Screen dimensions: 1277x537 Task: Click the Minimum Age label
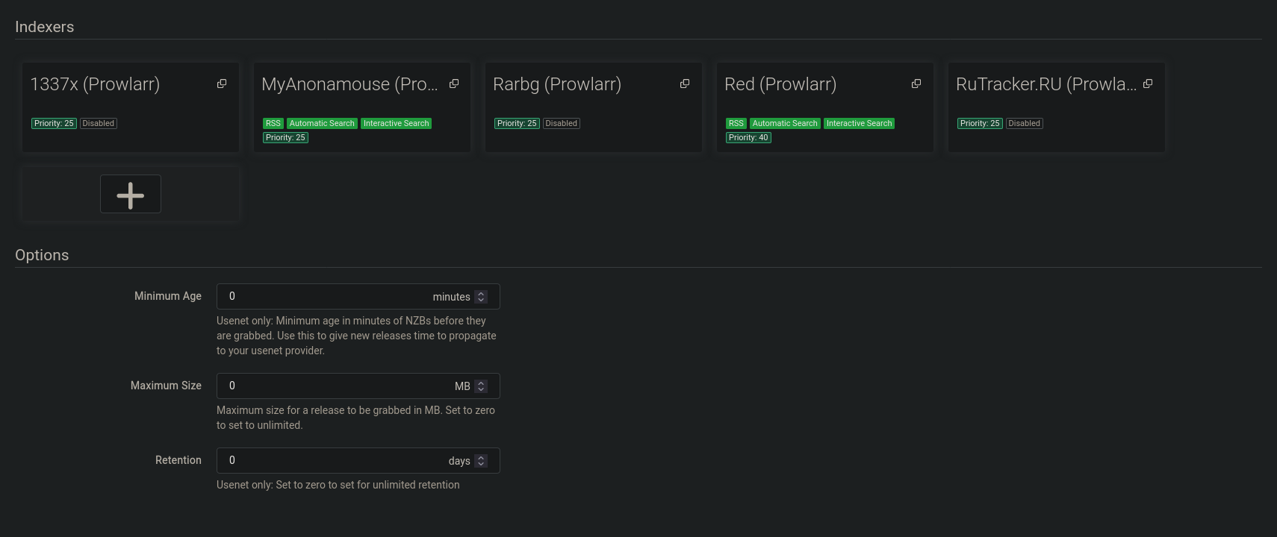168,296
